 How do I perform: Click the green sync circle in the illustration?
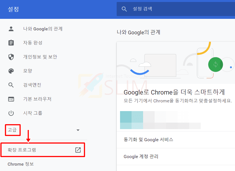click(x=216, y=64)
